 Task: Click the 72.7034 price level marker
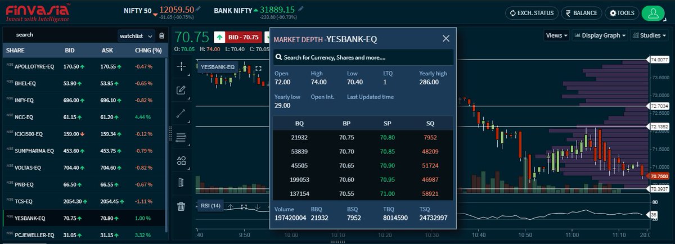(659, 106)
